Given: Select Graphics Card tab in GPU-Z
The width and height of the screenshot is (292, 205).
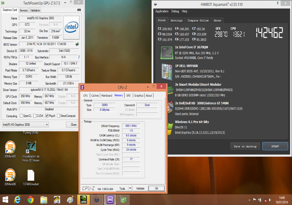Looking at the screenshot, I should pyautogui.click(x=10, y=10).
